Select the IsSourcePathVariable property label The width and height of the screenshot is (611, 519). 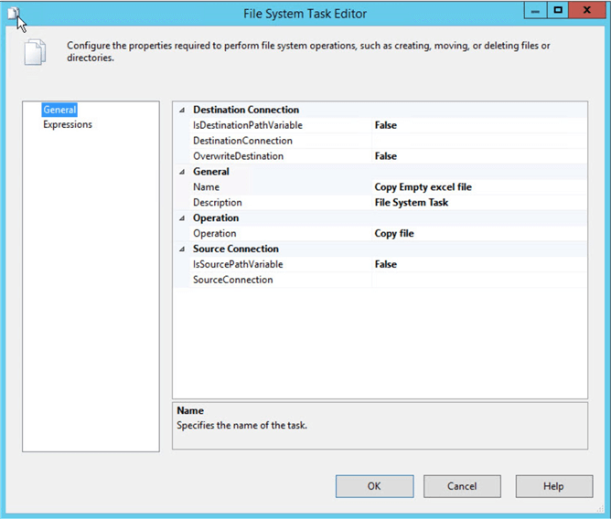[238, 264]
